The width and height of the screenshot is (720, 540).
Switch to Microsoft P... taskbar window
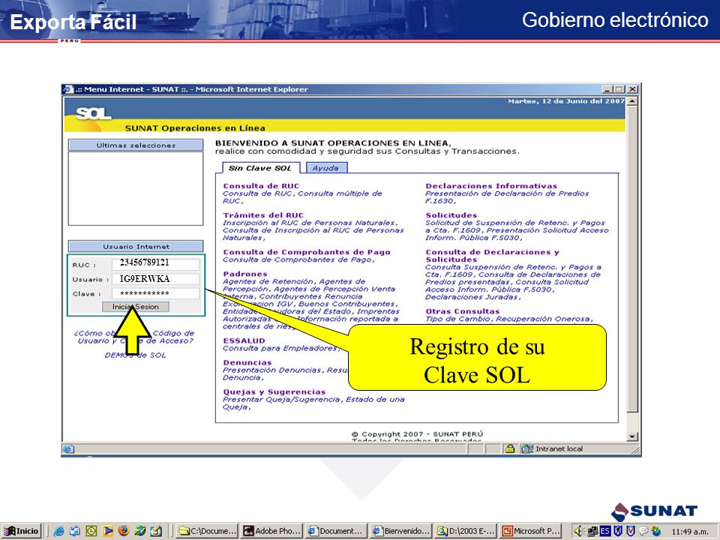(531, 531)
